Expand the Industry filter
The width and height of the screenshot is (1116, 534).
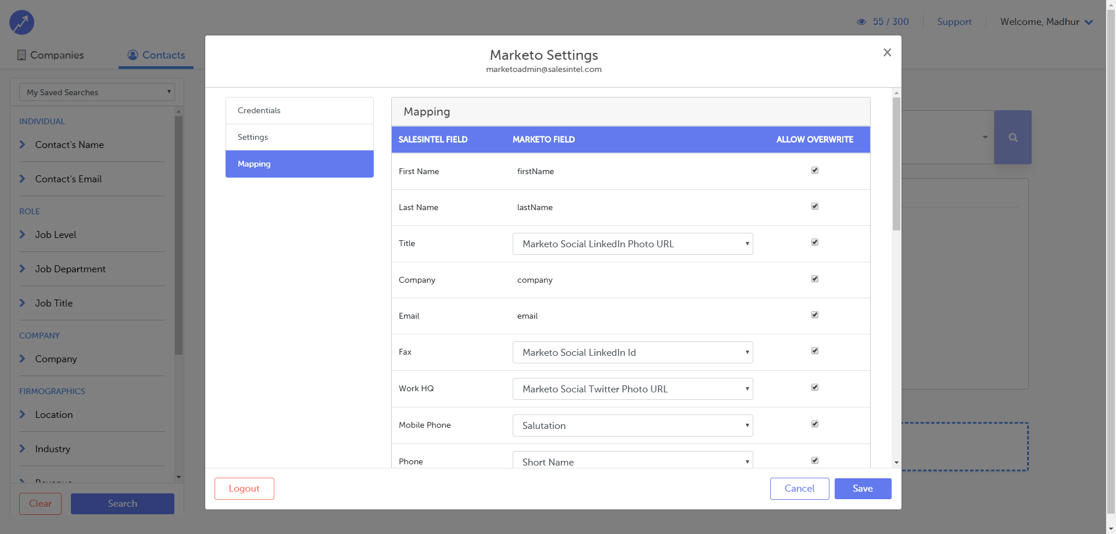tap(92, 449)
